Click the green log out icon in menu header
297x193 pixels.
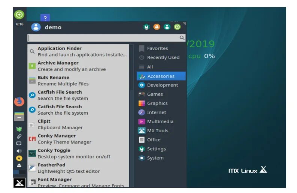click(x=177, y=27)
